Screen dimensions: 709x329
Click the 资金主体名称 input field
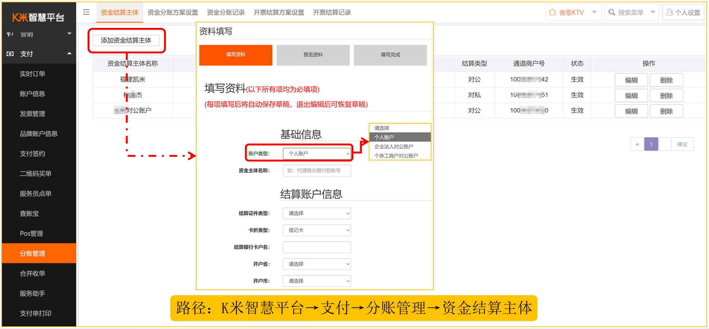click(x=317, y=171)
